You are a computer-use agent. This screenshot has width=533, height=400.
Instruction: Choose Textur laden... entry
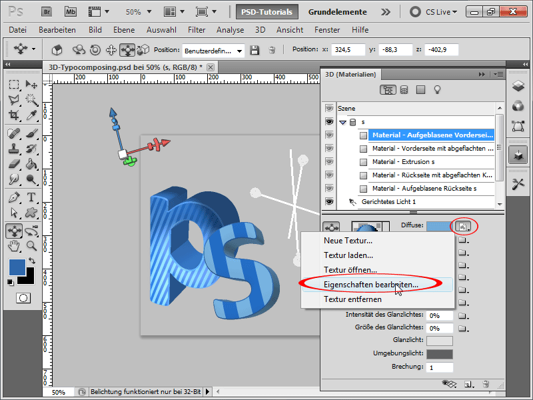pyautogui.click(x=377, y=255)
